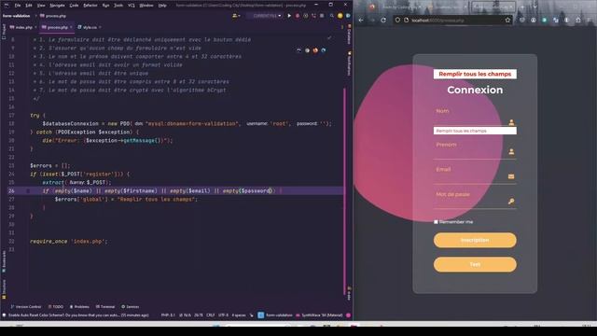Open the Services tool window
The width and height of the screenshot is (597, 336).
click(x=131, y=307)
